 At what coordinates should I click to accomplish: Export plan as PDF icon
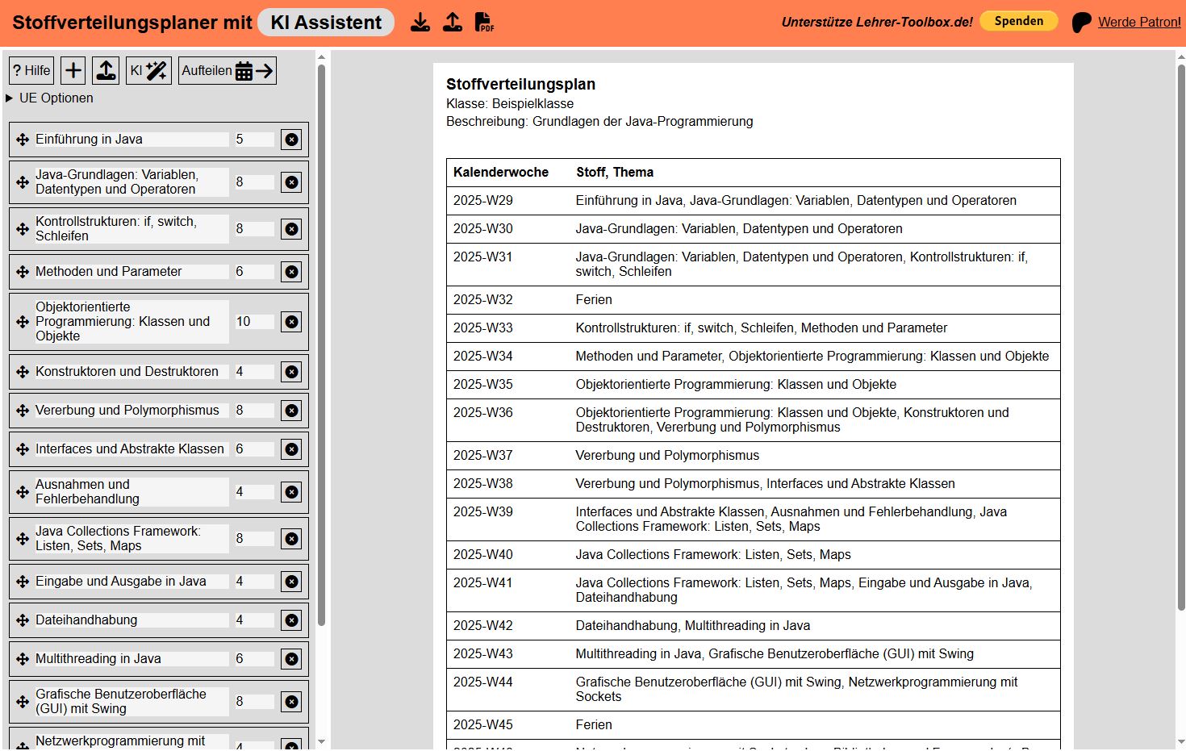pyautogui.click(x=484, y=22)
